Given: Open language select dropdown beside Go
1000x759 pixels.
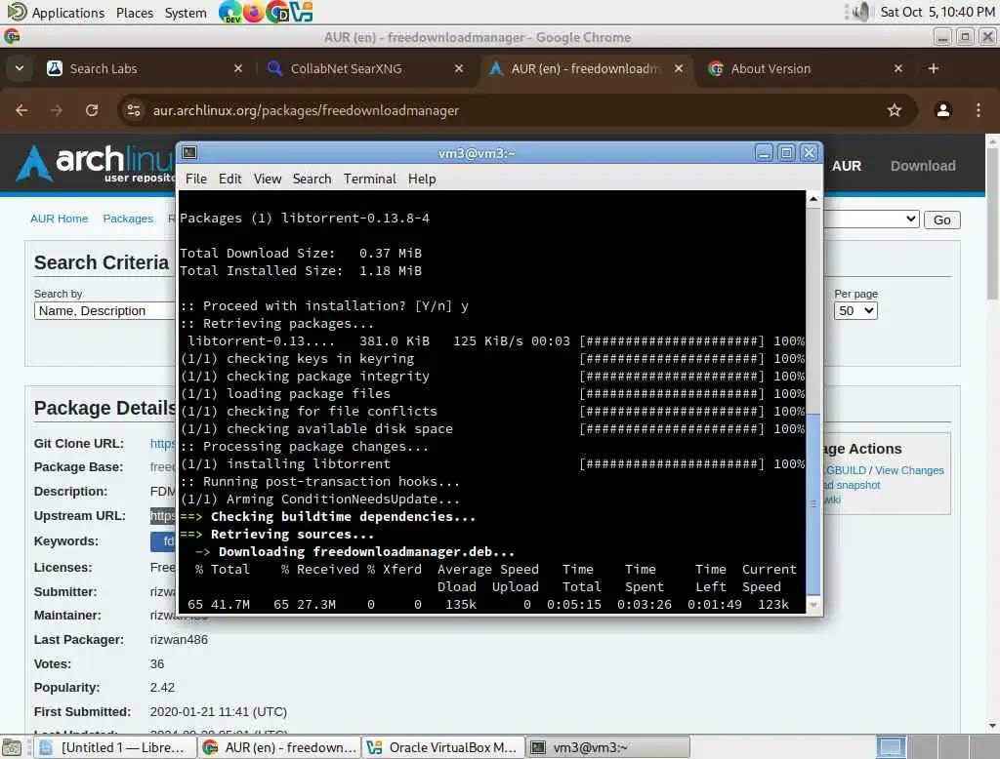Looking at the screenshot, I should (x=871, y=220).
